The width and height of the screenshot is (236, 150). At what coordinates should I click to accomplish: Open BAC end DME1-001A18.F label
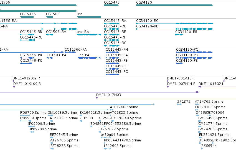click(x=181, y=78)
